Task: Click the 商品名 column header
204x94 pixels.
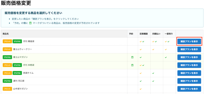Action: (x=6, y=34)
